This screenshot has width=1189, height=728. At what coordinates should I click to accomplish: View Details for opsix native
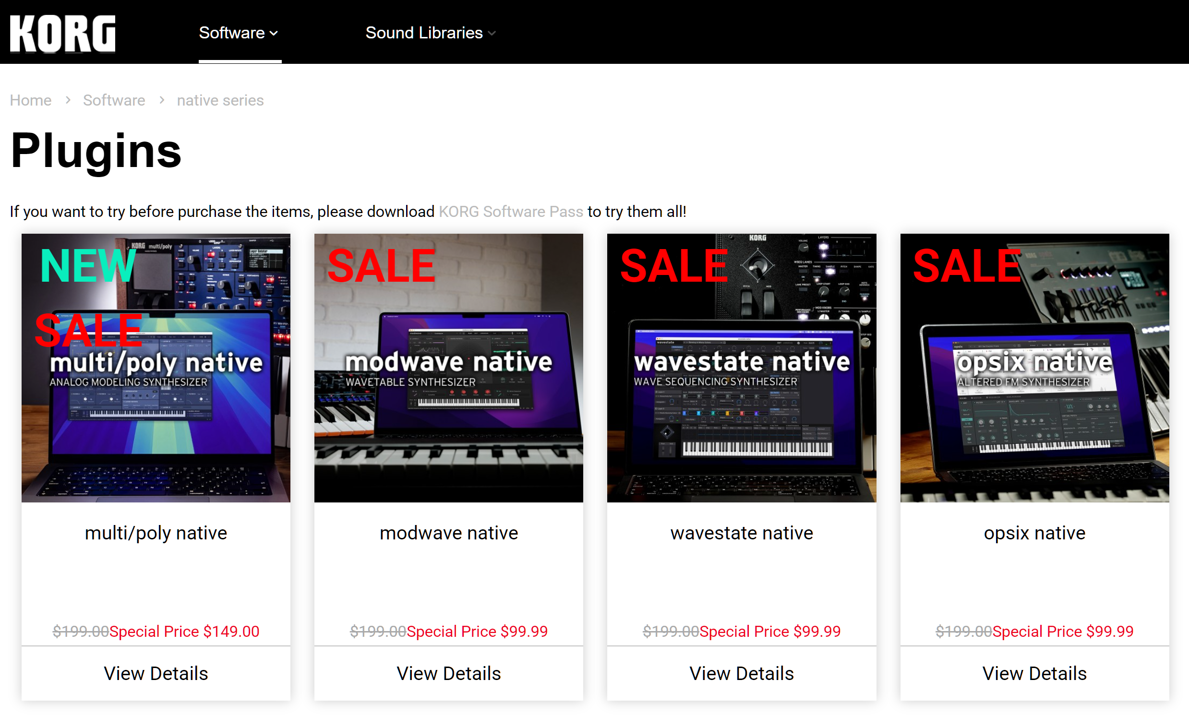pyautogui.click(x=1034, y=673)
